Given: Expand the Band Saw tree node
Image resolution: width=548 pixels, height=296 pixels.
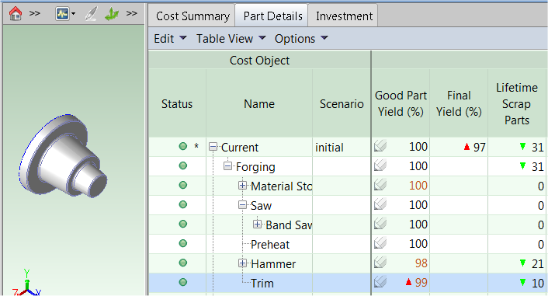Looking at the screenshot, I should 257,225.
